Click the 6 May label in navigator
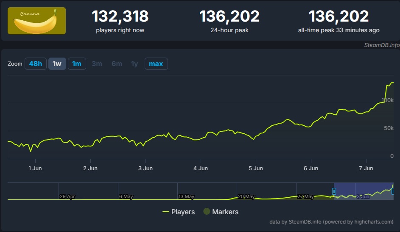 126,196
